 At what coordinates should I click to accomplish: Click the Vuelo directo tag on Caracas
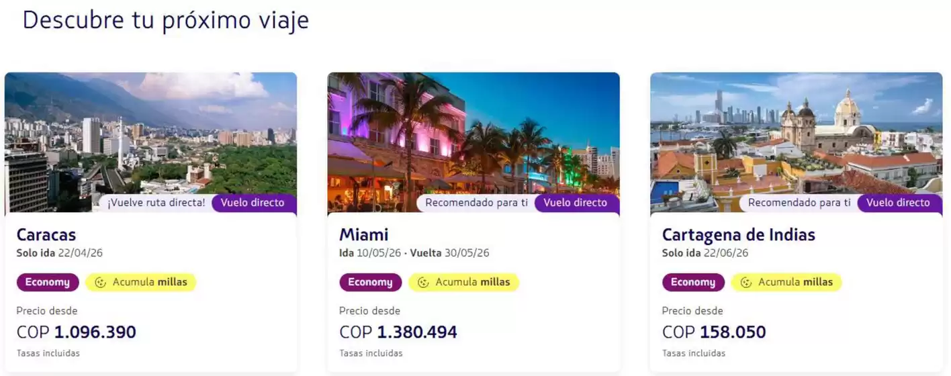[253, 203]
